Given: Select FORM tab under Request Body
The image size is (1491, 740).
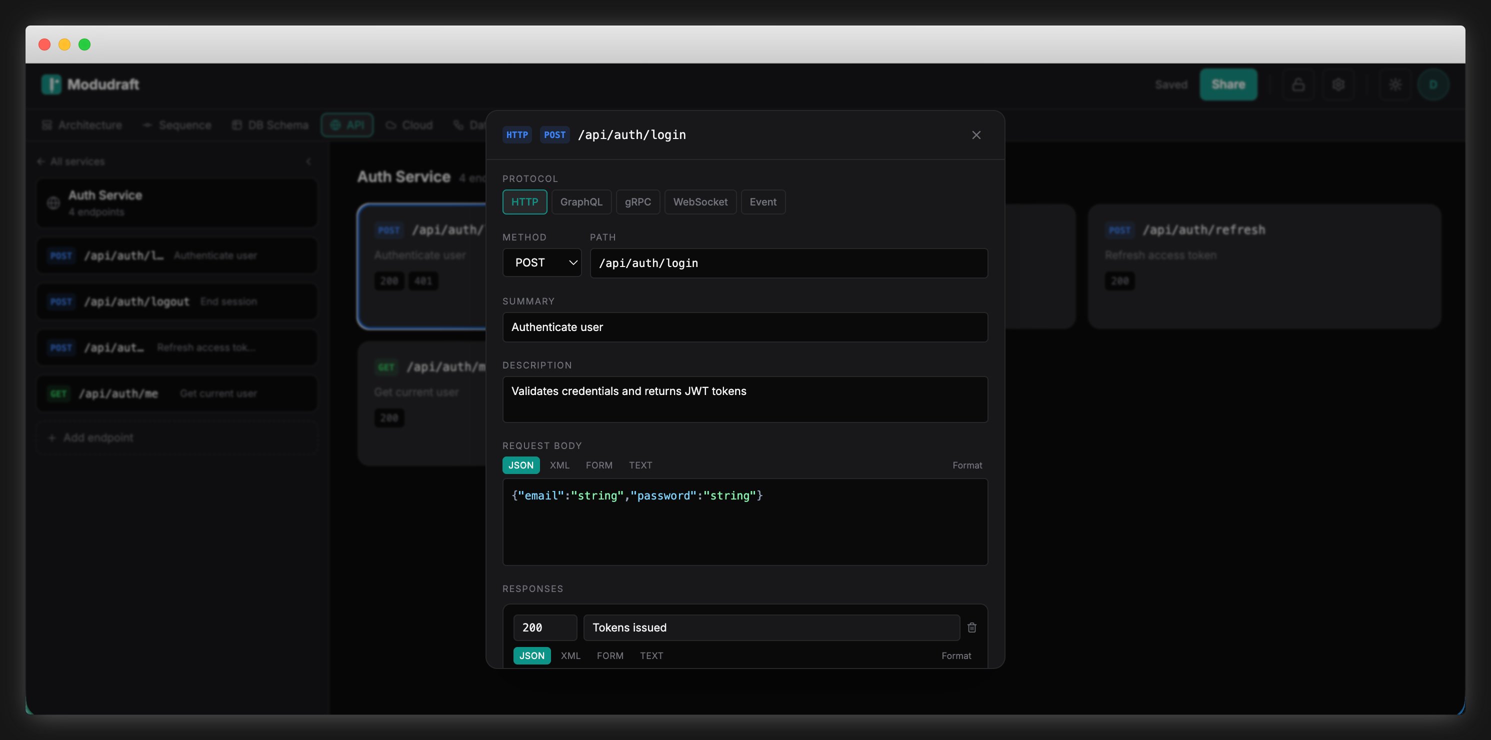Looking at the screenshot, I should click(x=599, y=465).
